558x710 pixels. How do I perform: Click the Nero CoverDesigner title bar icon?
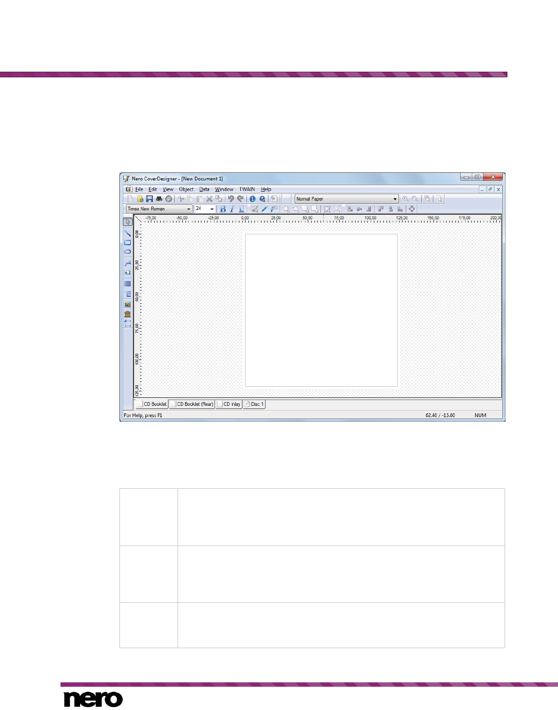(126, 179)
